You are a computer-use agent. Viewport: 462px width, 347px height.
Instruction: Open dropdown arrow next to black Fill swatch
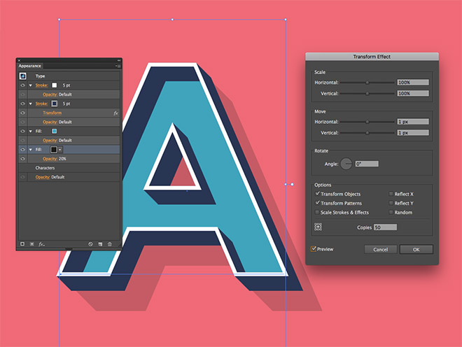(60, 150)
